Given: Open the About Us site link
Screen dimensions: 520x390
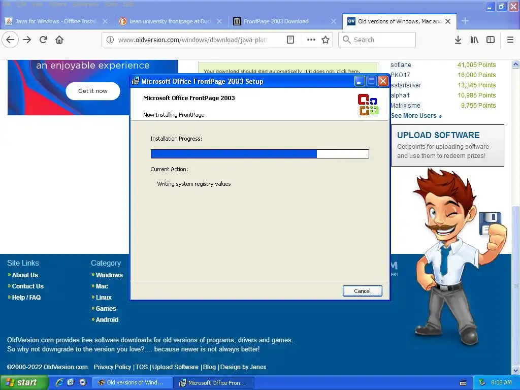Looking at the screenshot, I should coord(25,275).
